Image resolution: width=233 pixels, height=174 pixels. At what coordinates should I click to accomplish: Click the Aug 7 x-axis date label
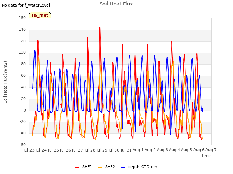(211, 150)
